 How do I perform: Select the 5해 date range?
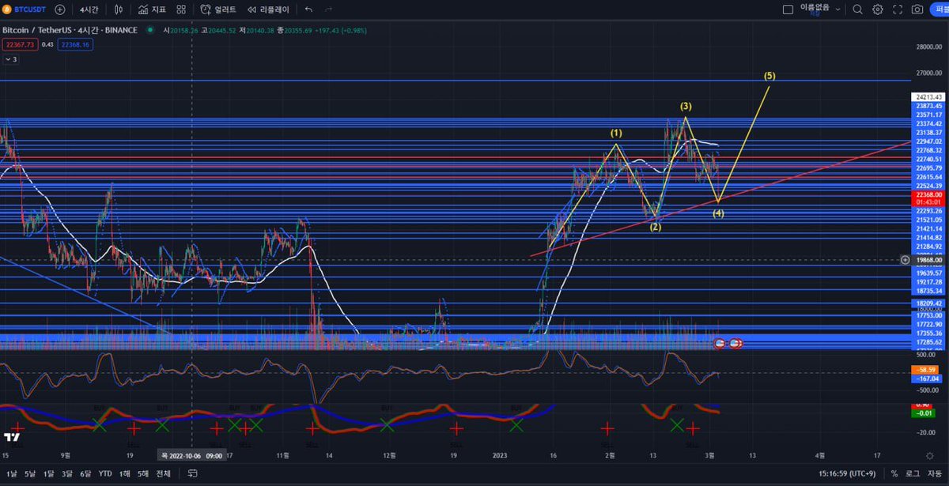coord(144,474)
